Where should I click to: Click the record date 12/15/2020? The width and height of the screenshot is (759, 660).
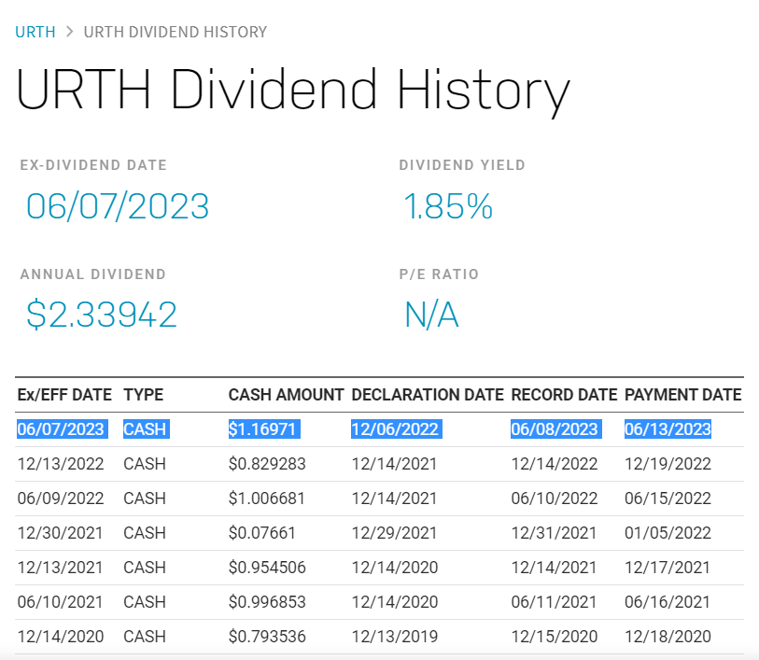[555, 637]
